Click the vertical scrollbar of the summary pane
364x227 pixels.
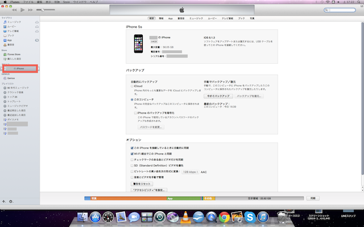click(x=362, y=98)
